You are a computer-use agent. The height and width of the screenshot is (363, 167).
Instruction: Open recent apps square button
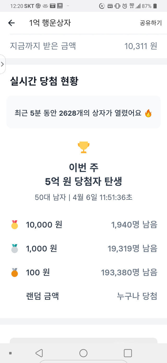coord(128,353)
